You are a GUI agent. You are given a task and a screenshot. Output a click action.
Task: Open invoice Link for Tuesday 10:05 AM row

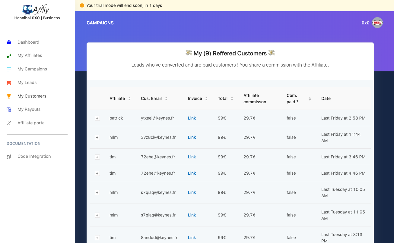(192, 192)
